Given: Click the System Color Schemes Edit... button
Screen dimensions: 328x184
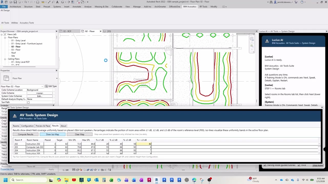Looking at the screenshot, I should 39,96.
